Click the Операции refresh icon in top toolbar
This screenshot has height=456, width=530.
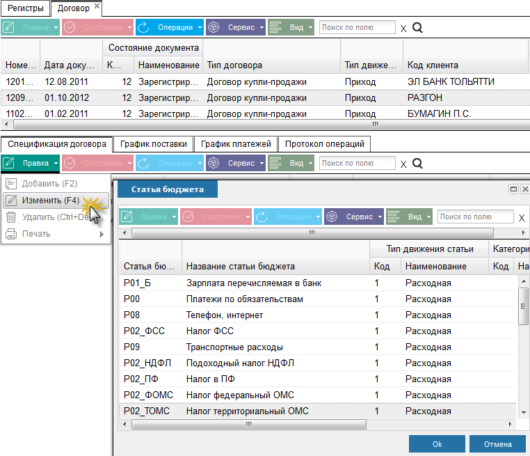(x=143, y=27)
